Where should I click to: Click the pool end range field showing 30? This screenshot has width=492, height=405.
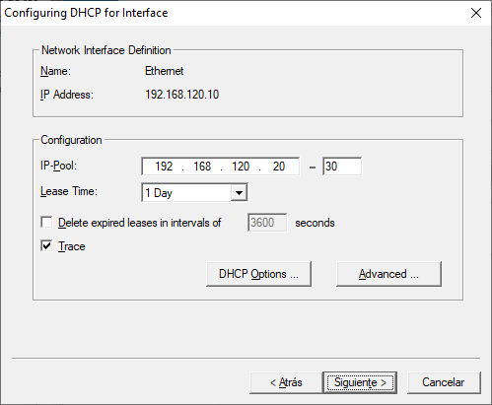pos(342,167)
